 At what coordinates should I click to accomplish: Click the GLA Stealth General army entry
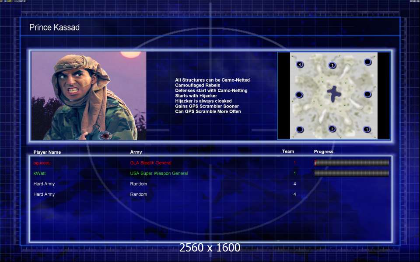[x=150, y=163]
